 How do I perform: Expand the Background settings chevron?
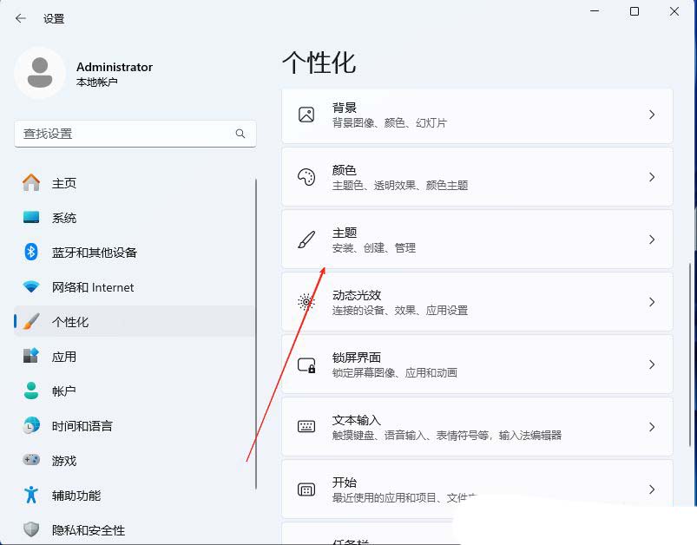(x=652, y=115)
